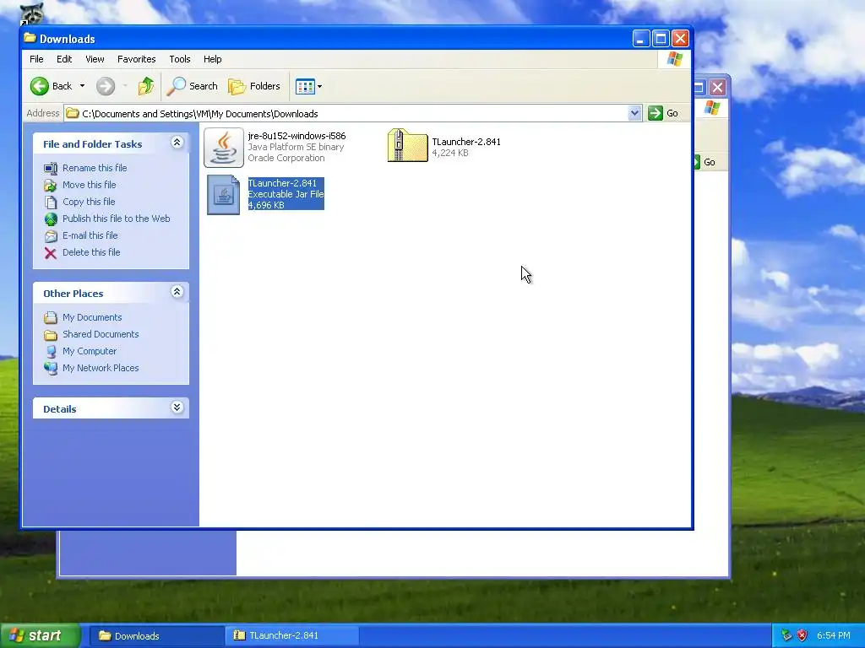Image resolution: width=865 pixels, height=648 pixels.
Task: Select the TLauncher-2.841 jar file icon
Action: 223,195
